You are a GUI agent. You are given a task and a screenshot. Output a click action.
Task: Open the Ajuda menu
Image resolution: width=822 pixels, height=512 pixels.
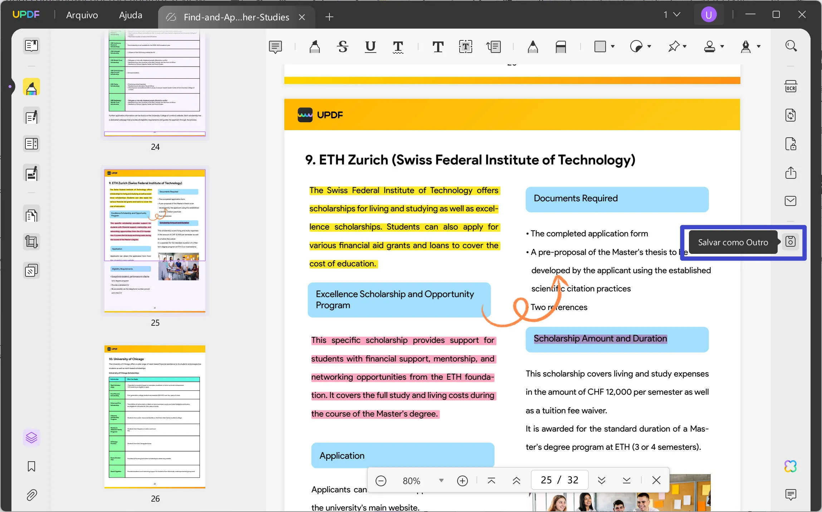coord(131,15)
